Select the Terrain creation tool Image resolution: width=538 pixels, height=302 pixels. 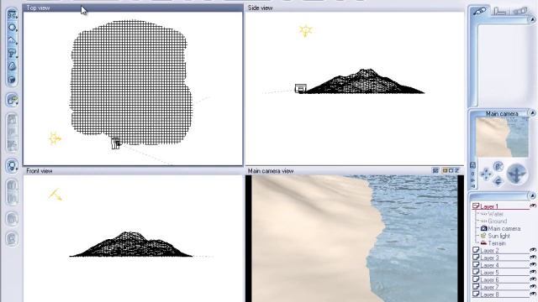12,40
